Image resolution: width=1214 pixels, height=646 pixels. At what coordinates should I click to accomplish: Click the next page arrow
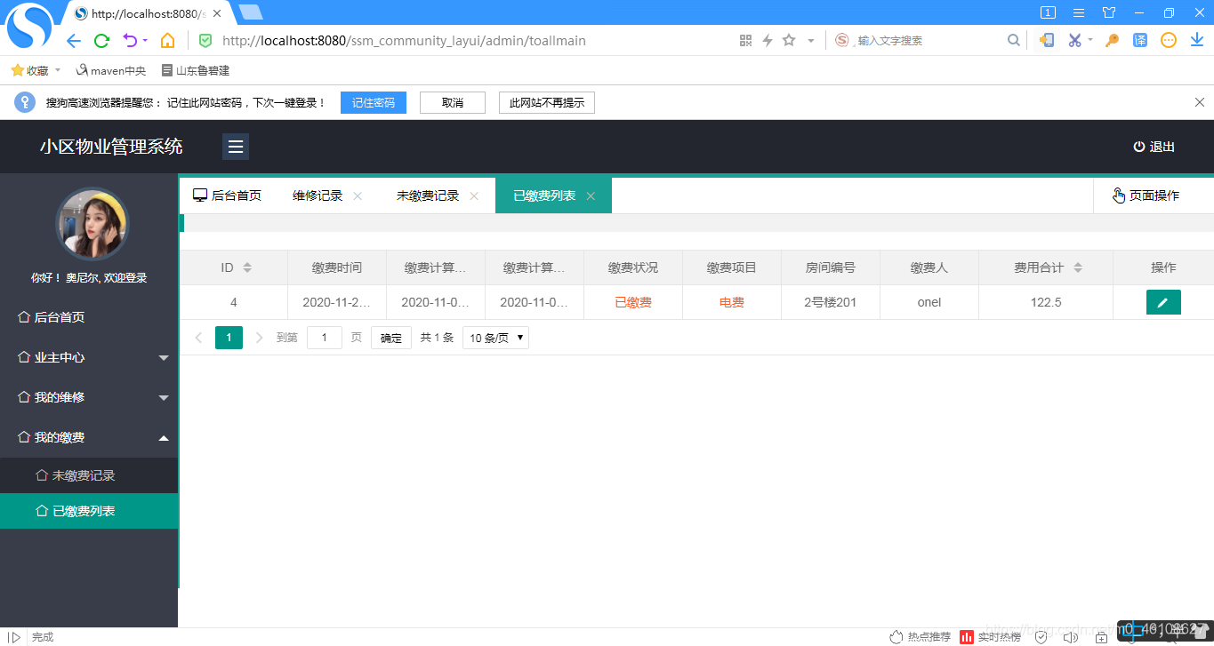pos(259,338)
